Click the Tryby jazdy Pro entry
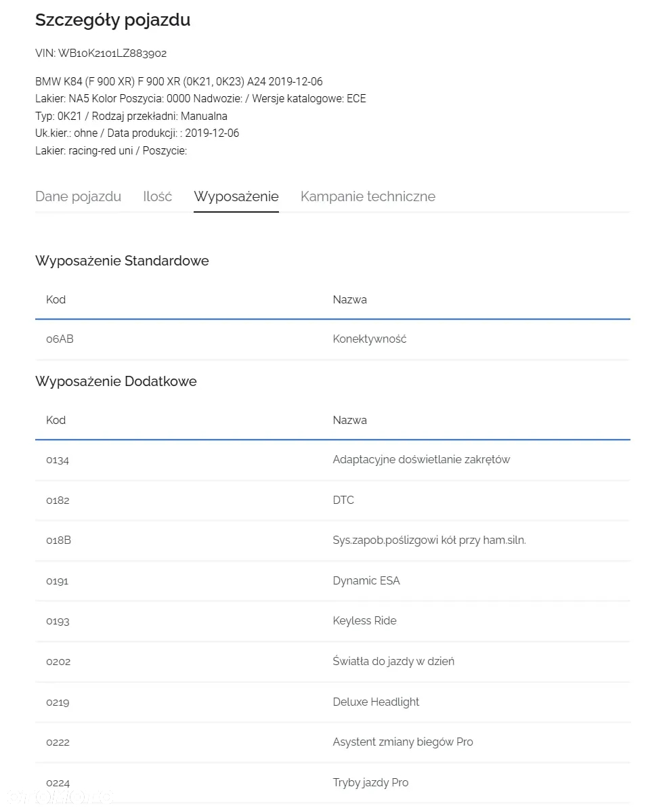This screenshot has width=665, height=810. point(370,783)
